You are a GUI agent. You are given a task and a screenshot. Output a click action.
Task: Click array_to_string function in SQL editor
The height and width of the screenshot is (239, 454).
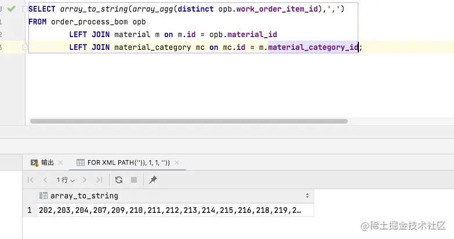(94, 9)
